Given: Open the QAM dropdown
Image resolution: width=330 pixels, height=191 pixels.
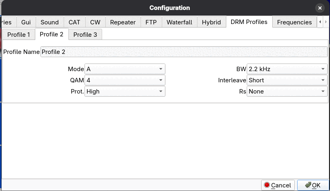Looking at the screenshot, I should pos(125,80).
